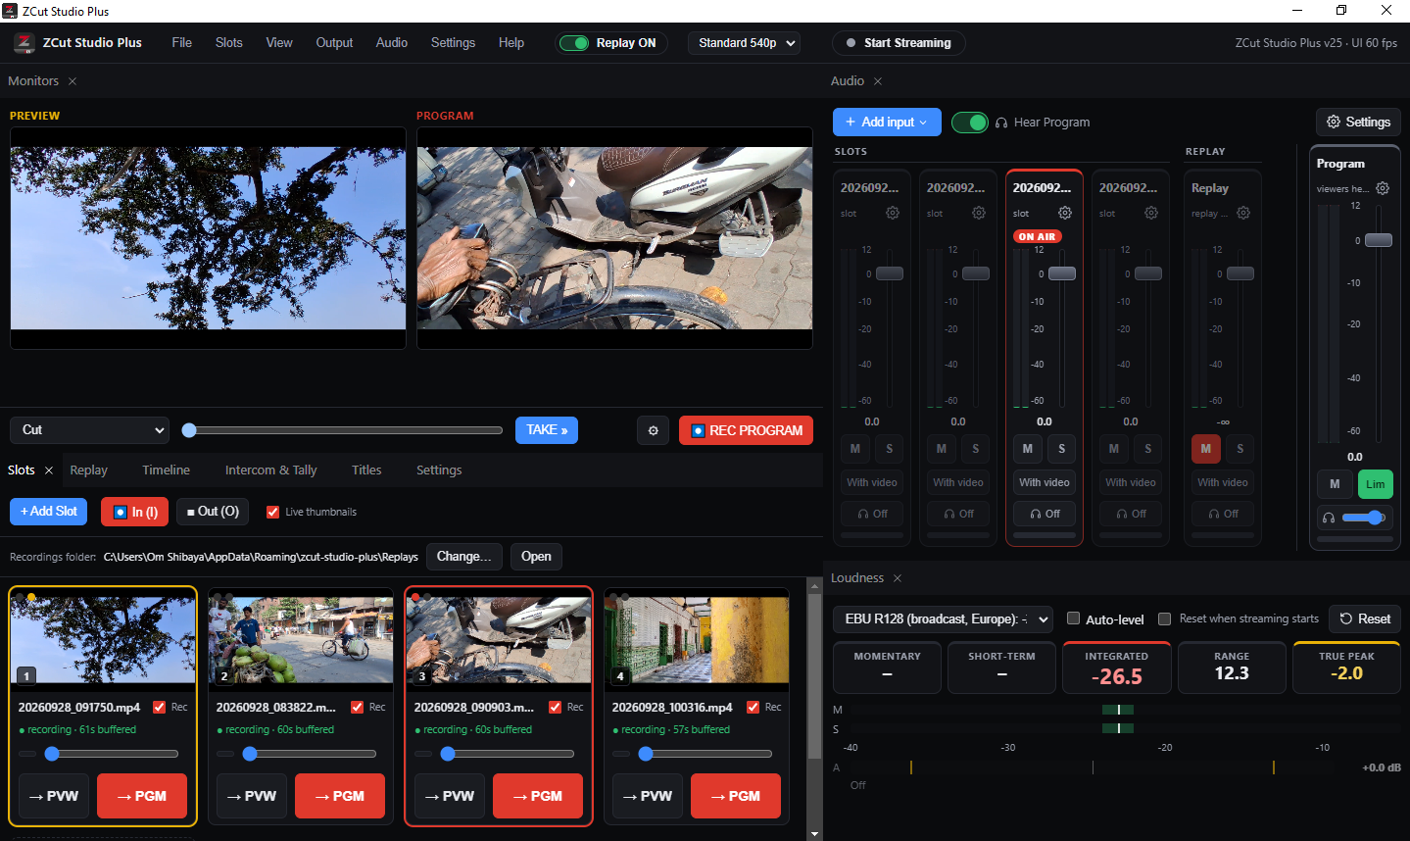Toggle headphone monitor on ON AIR slot
The height and width of the screenshot is (841, 1410).
1045,514
